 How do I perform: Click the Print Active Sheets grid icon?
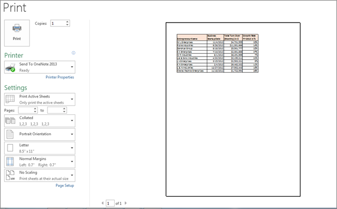point(10,99)
